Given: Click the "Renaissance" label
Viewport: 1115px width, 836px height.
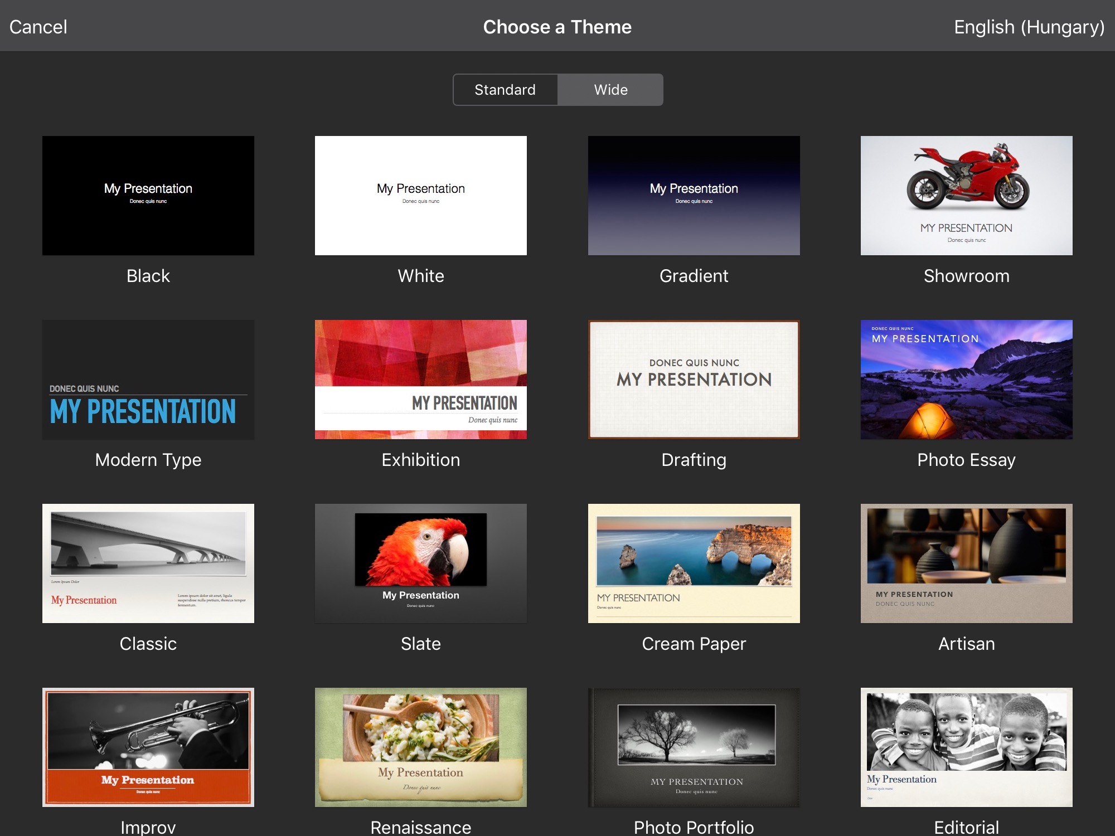Looking at the screenshot, I should tap(421, 827).
